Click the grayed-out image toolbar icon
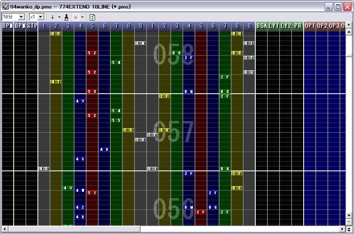The width and height of the screenshot is (354, 234). point(75,17)
